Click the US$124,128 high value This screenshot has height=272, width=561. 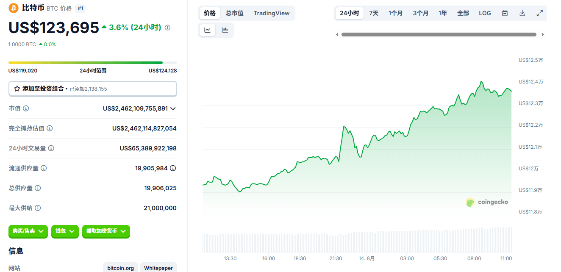(x=163, y=71)
